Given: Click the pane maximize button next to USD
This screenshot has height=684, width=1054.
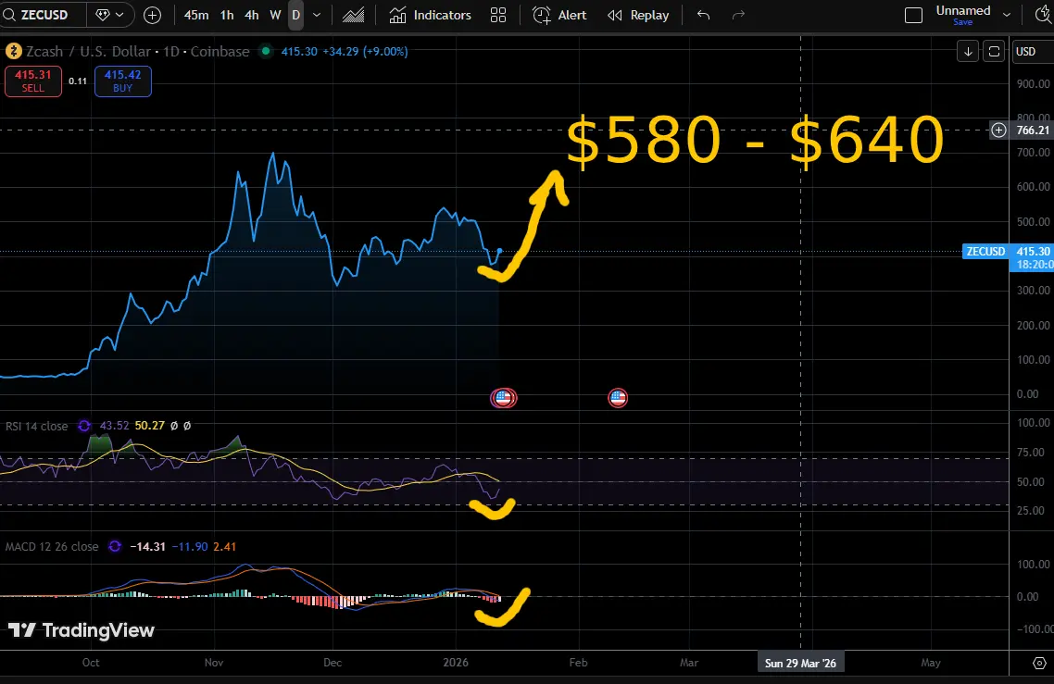Looking at the screenshot, I should click(994, 52).
